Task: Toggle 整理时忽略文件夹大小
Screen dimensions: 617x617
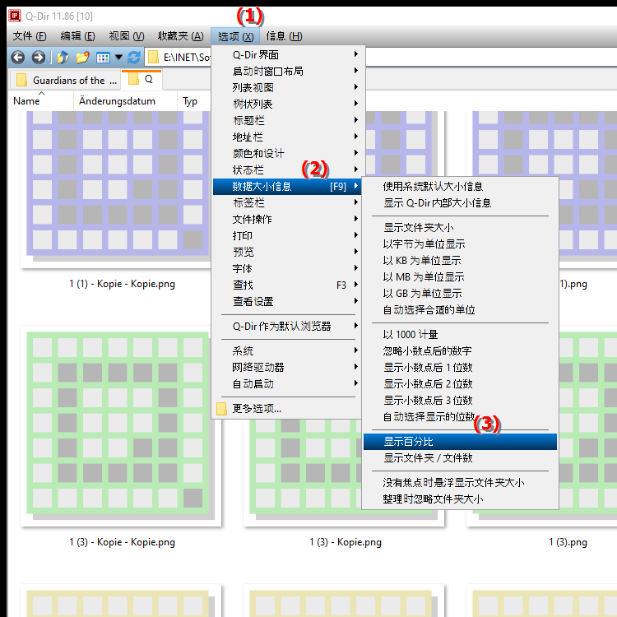Action: [x=460, y=499]
